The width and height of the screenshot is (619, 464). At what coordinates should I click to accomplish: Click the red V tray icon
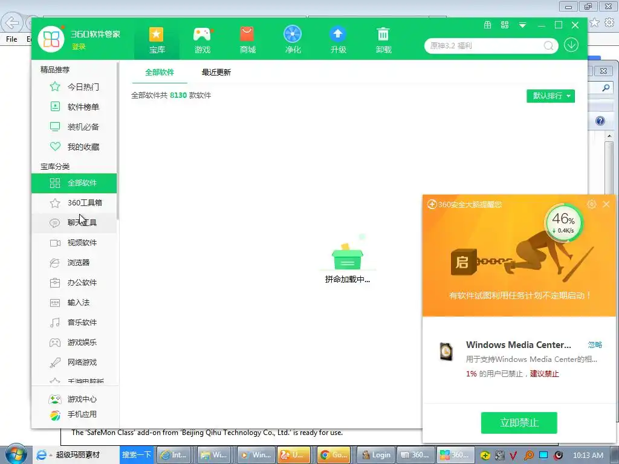(x=513, y=456)
